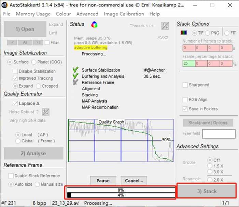Click the Free field text box
The width and height of the screenshot is (239, 207).
pyautogui.click(x=219, y=134)
